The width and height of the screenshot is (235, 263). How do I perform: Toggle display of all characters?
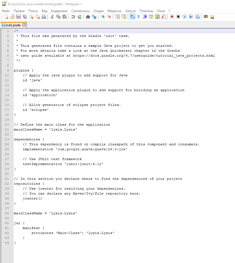[138, 16]
